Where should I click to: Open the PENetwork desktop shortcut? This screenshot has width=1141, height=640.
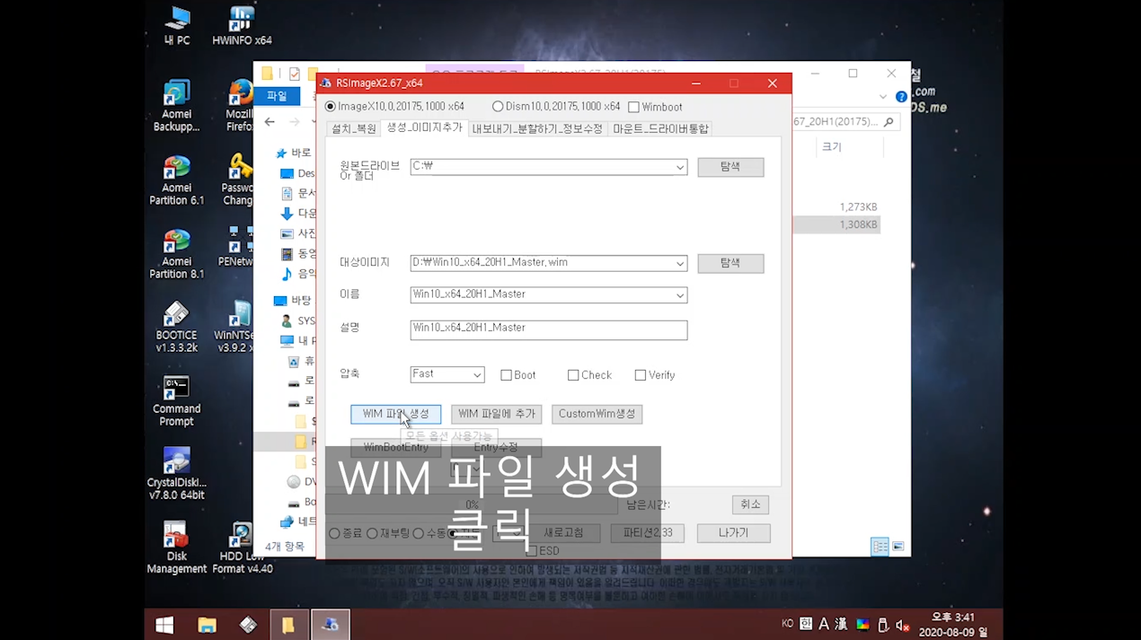pyautogui.click(x=236, y=247)
